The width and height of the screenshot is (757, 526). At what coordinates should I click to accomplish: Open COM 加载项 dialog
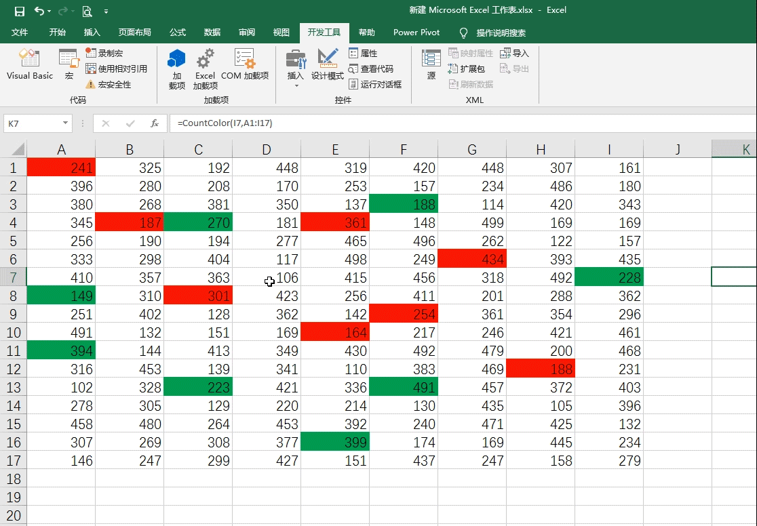coord(245,64)
